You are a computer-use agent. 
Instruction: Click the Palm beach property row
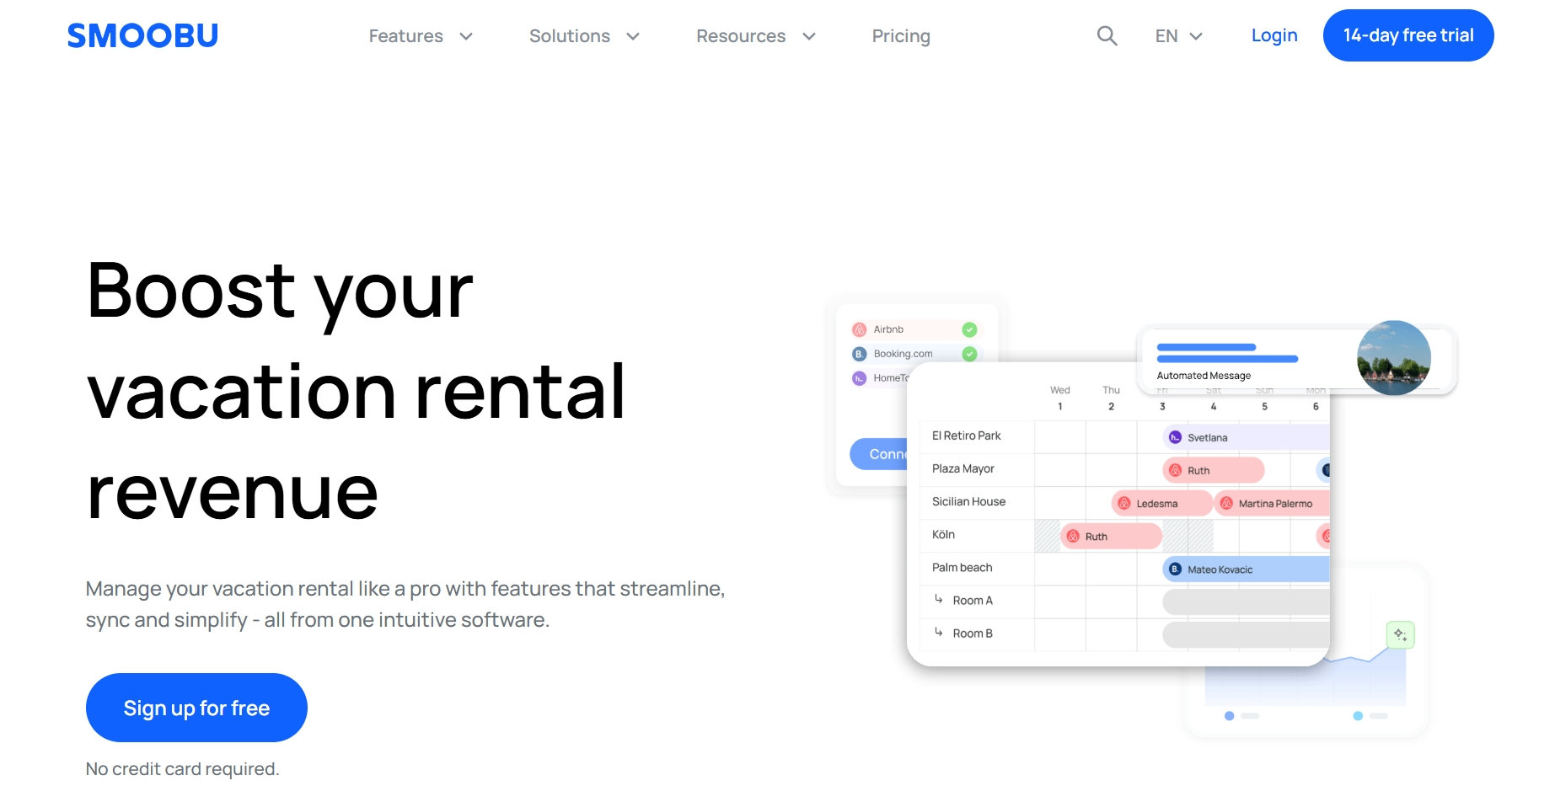tap(1123, 568)
